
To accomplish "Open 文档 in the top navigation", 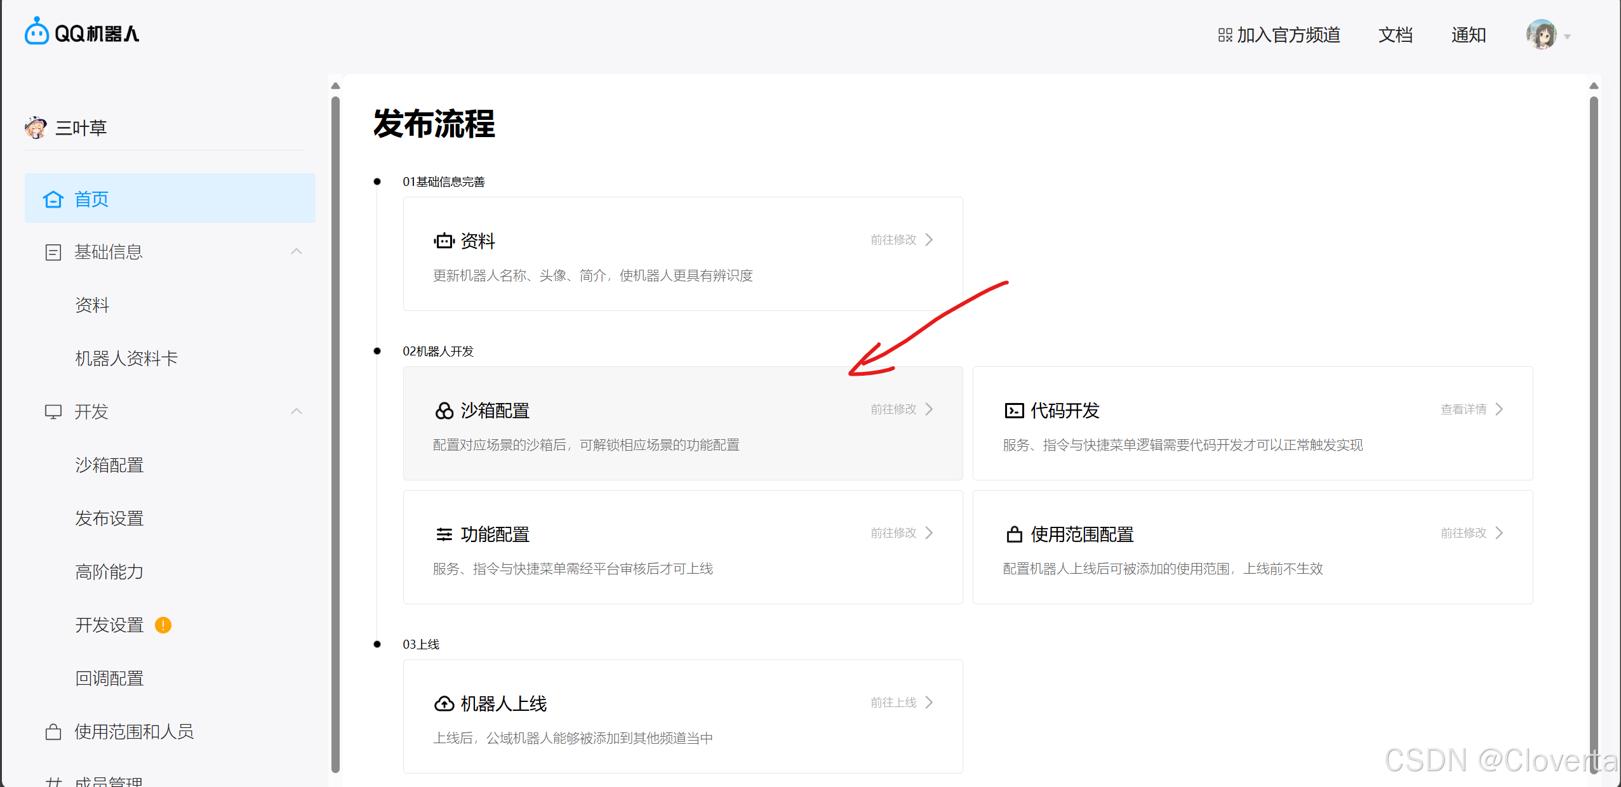I will pos(1395,35).
